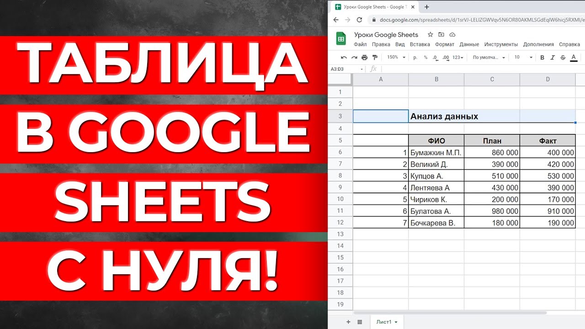Select column B header
The width and height of the screenshot is (585, 329).
436,80
